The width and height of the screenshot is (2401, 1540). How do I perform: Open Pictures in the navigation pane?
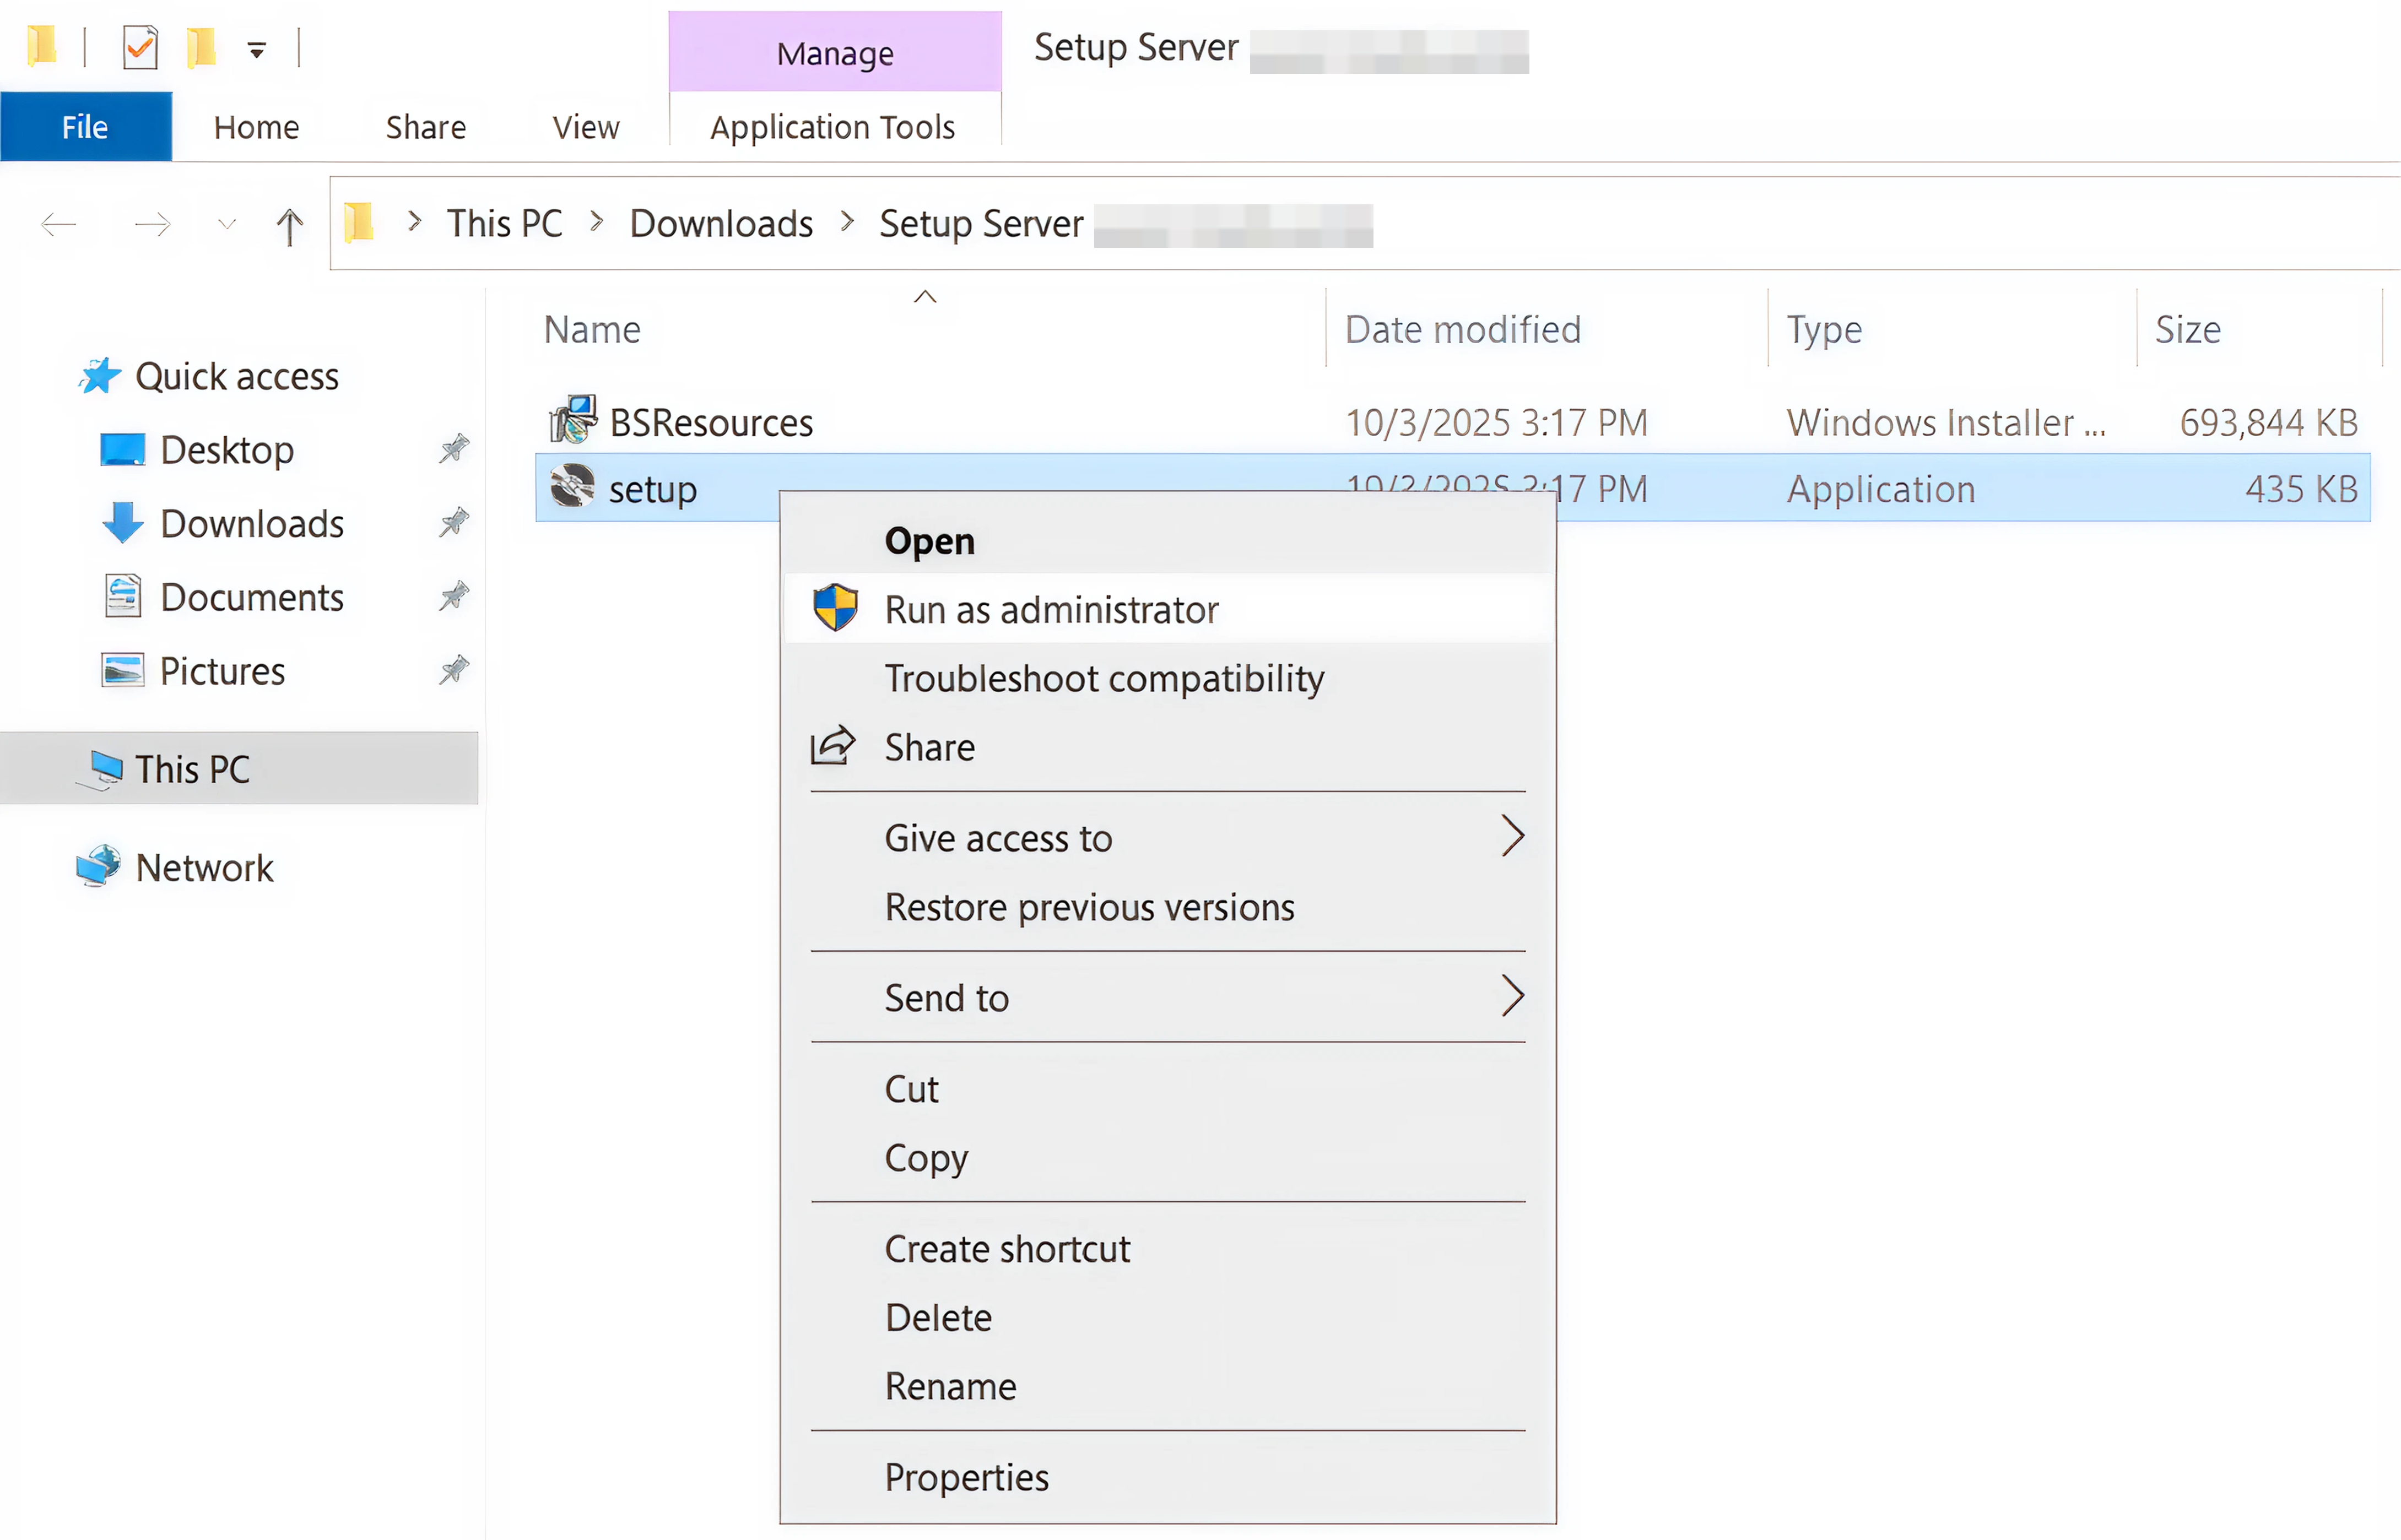tap(222, 671)
